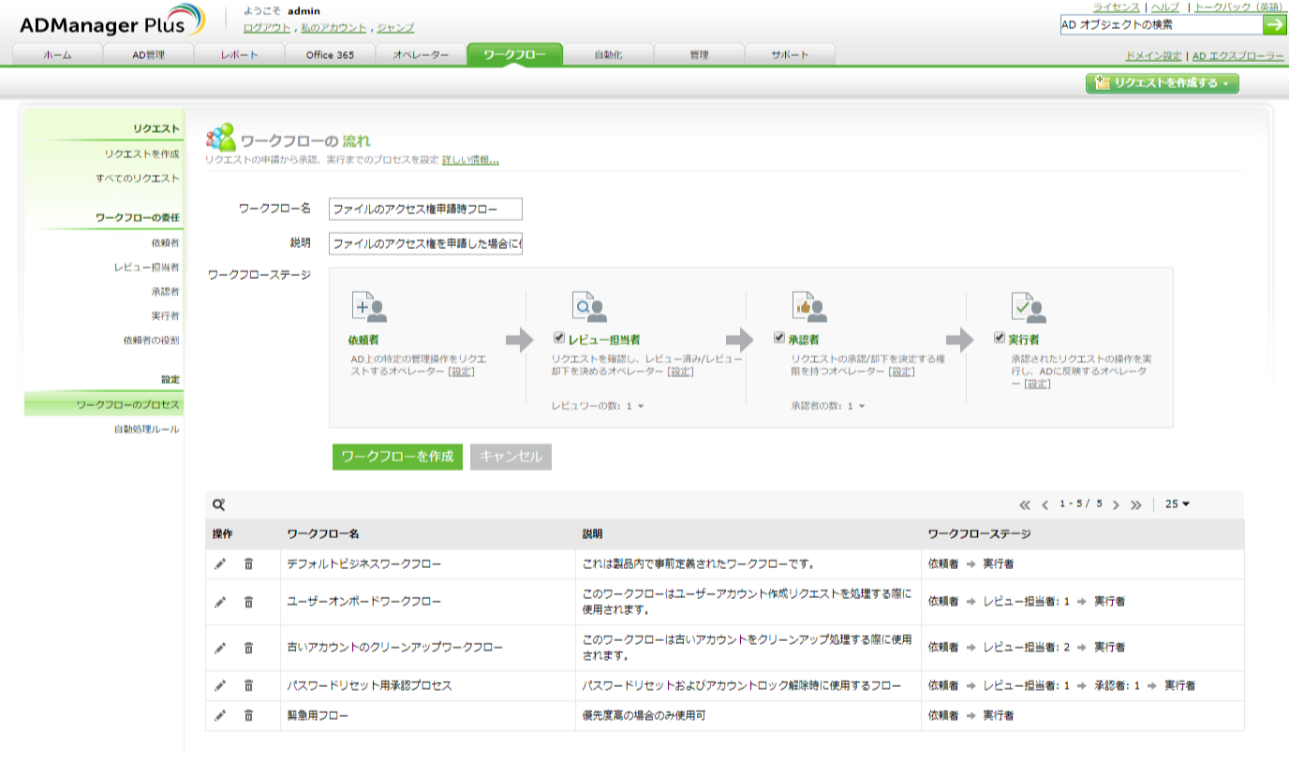Click pencil icon for 緊急用フロー row
1289x759 pixels.
[220, 715]
